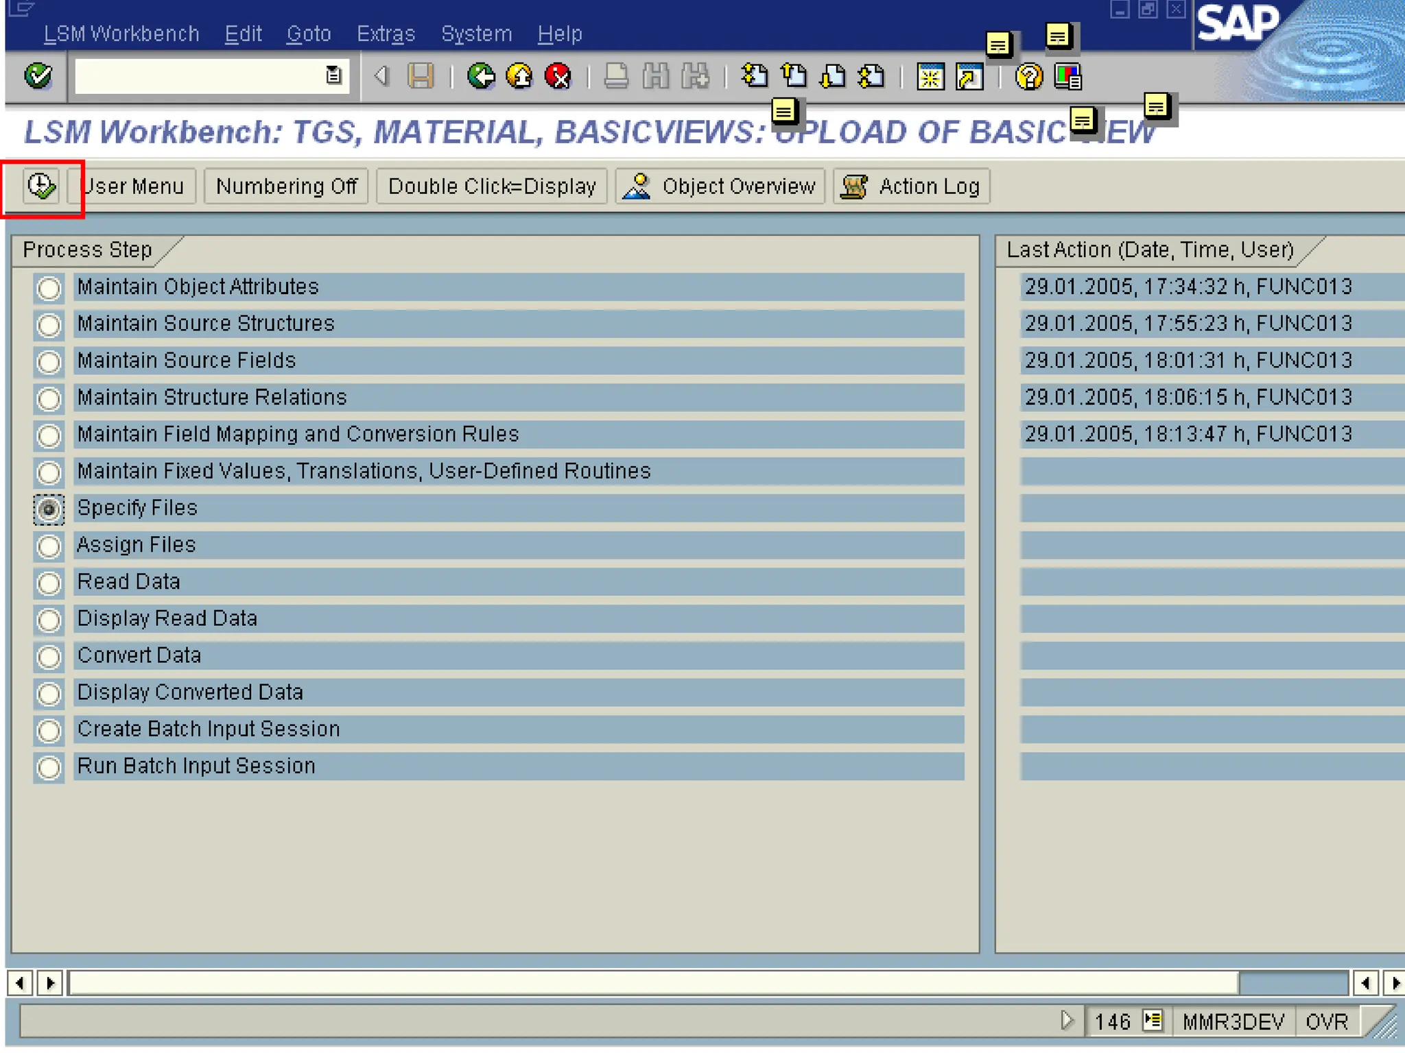Click the Create New Session icon
Screen dimensions: 1405x1053
point(930,77)
